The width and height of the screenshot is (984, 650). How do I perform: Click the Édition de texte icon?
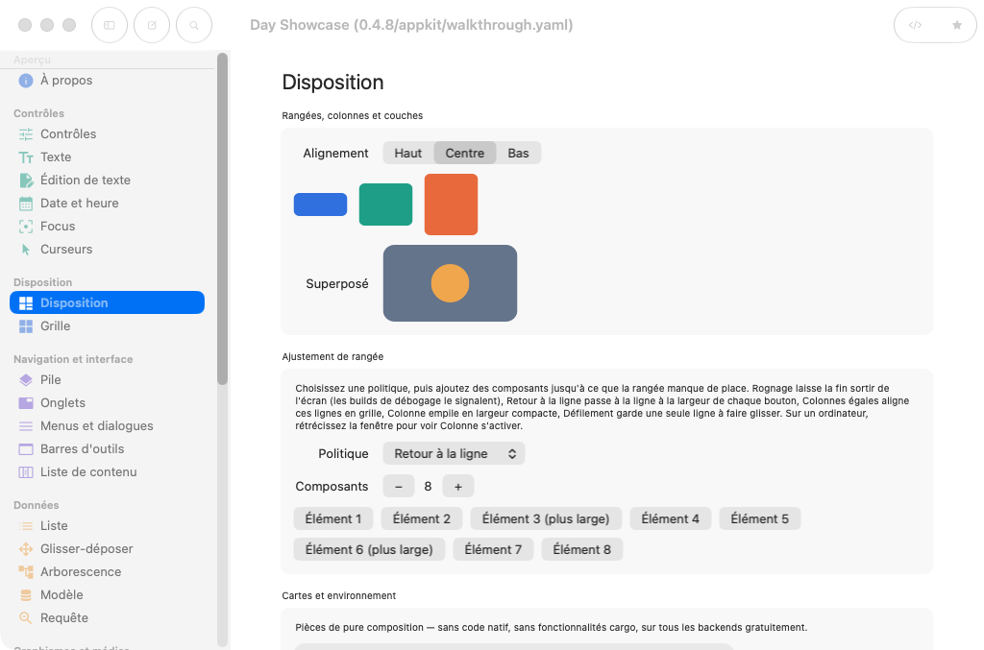[x=26, y=181]
